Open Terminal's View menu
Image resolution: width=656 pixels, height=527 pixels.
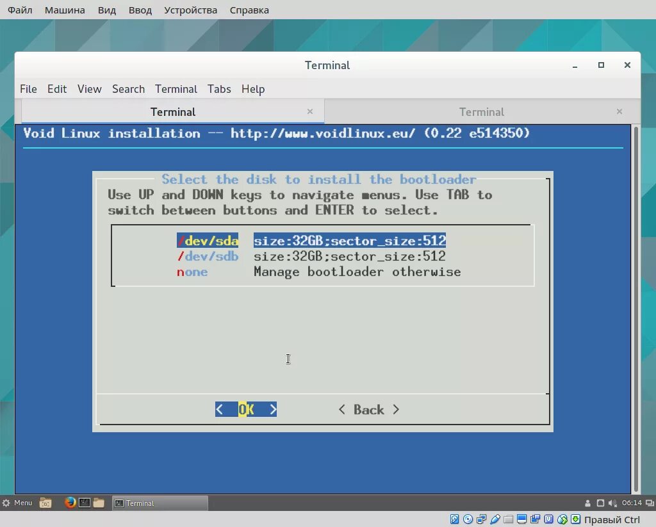[89, 89]
